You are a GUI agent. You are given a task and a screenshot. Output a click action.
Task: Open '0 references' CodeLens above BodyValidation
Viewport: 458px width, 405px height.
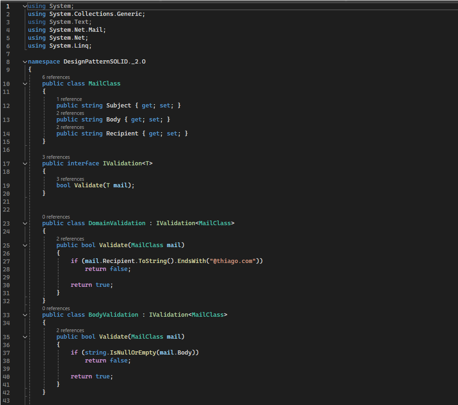[56, 308]
